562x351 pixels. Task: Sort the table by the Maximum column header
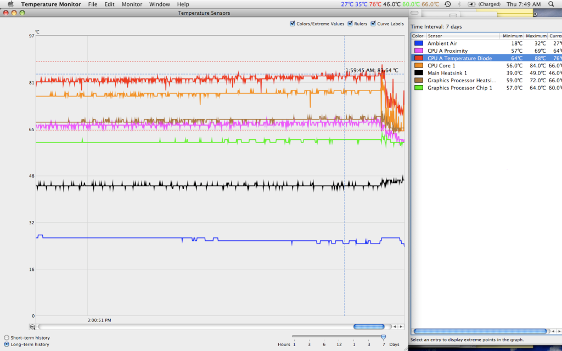[536, 36]
